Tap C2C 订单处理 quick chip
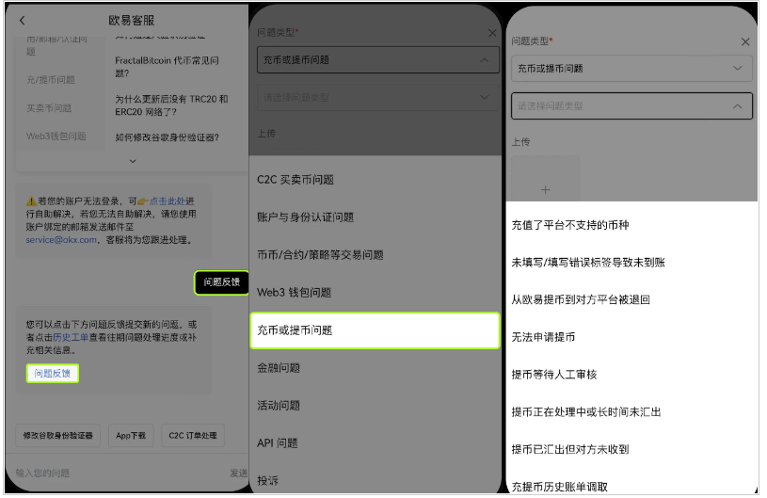The width and height of the screenshot is (767, 498). (x=193, y=435)
